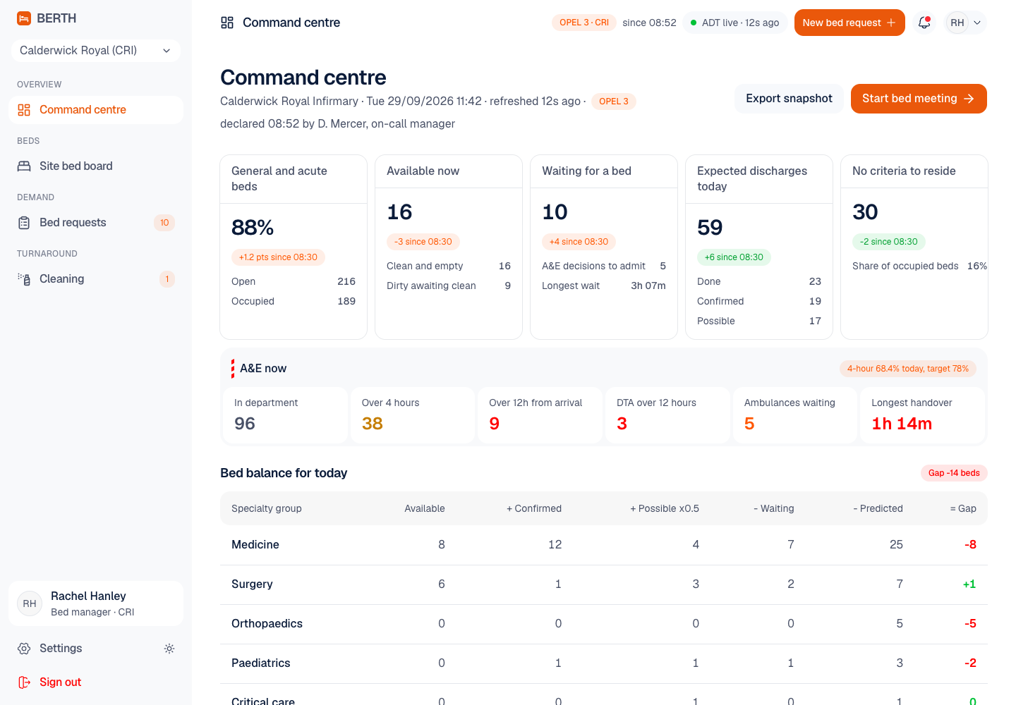Click the Site bed board bed icon

(x=24, y=166)
